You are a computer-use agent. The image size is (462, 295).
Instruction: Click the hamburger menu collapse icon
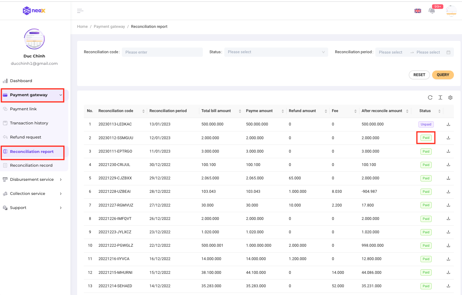(80, 11)
